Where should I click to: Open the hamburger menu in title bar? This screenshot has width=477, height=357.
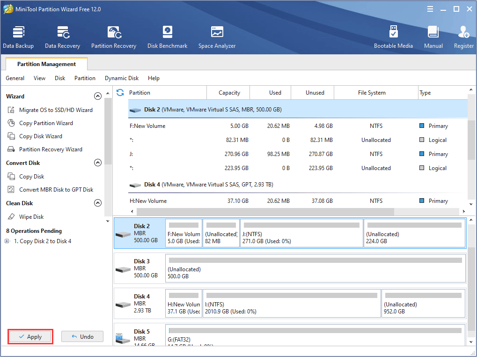pos(430,9)
